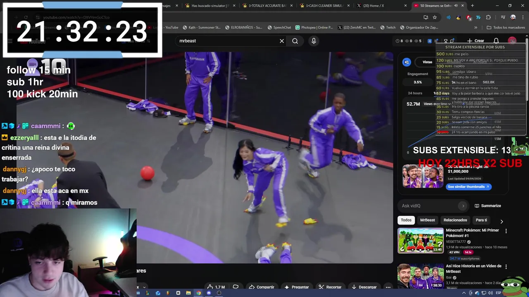Screen dimensions: 529x297
Task: Click the vidIQ logo icon in YouTube header
Action: (429, 41)
